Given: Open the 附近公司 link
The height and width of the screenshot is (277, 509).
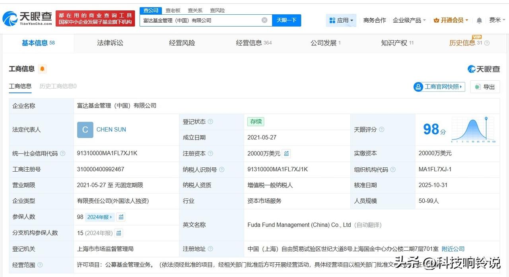Looking at the screenshot, I should click(x=453, y=249).
